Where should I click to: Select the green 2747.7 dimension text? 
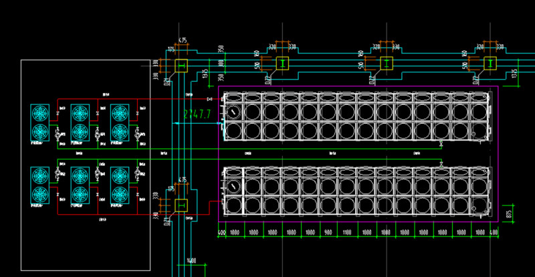point(196,114)
